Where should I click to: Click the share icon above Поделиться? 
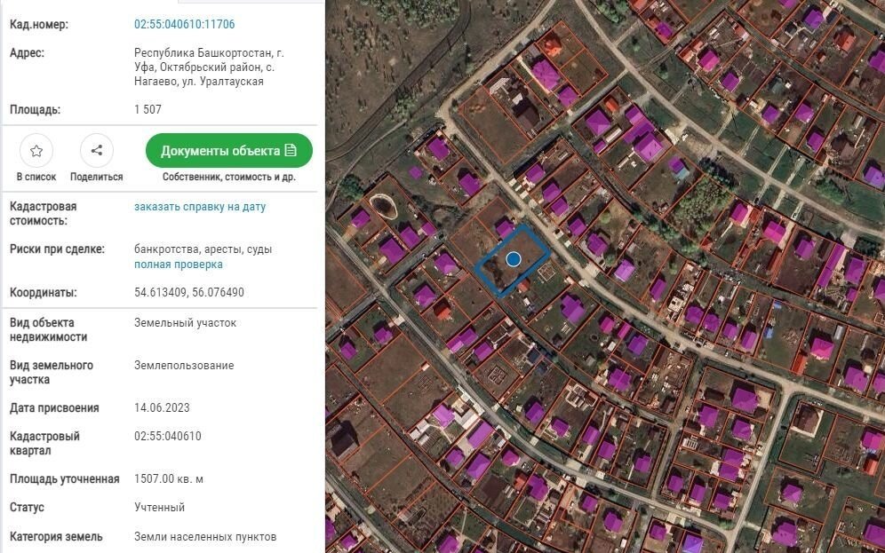(x=96, y=151)
